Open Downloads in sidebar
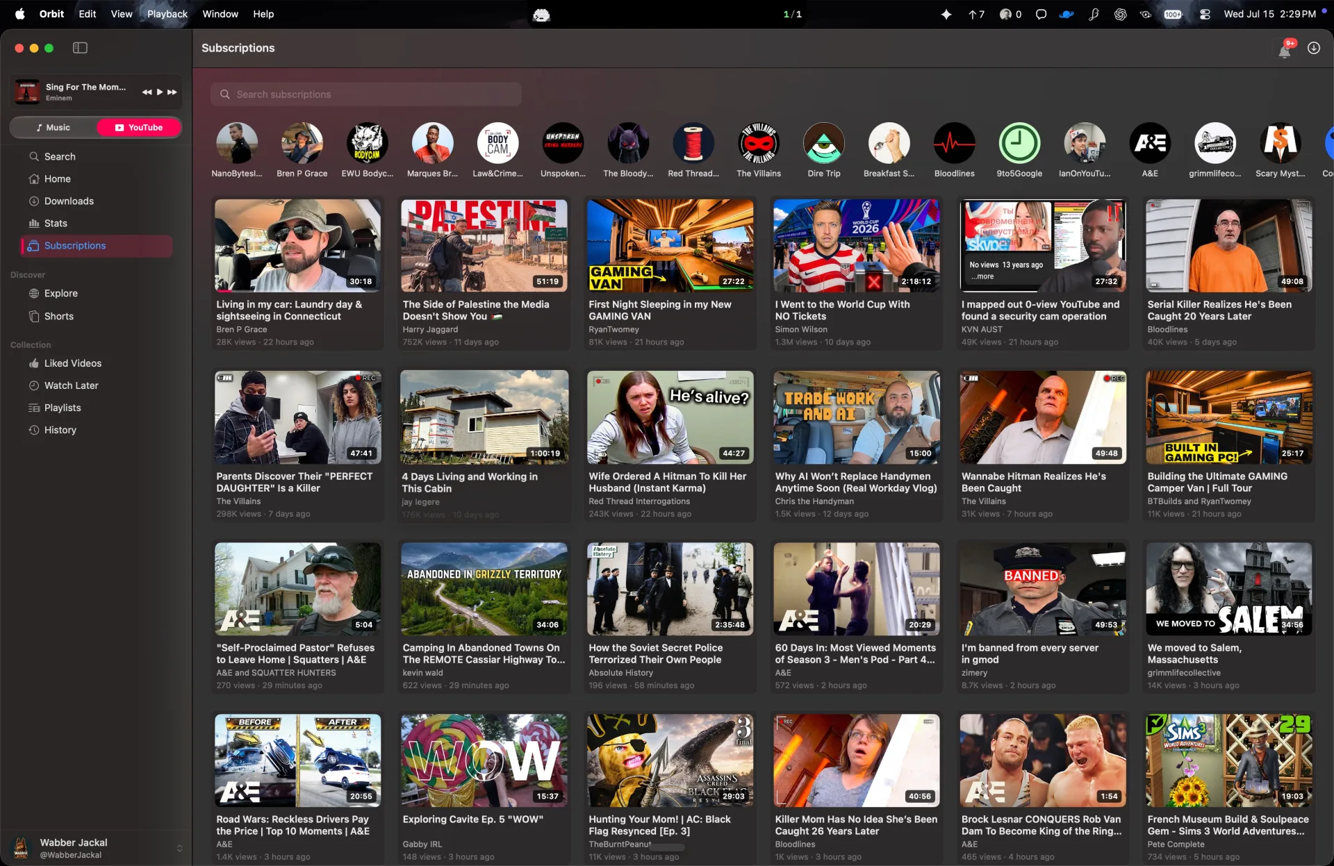The width and height of the screenshot is (1334, 866). pos(97,201)
